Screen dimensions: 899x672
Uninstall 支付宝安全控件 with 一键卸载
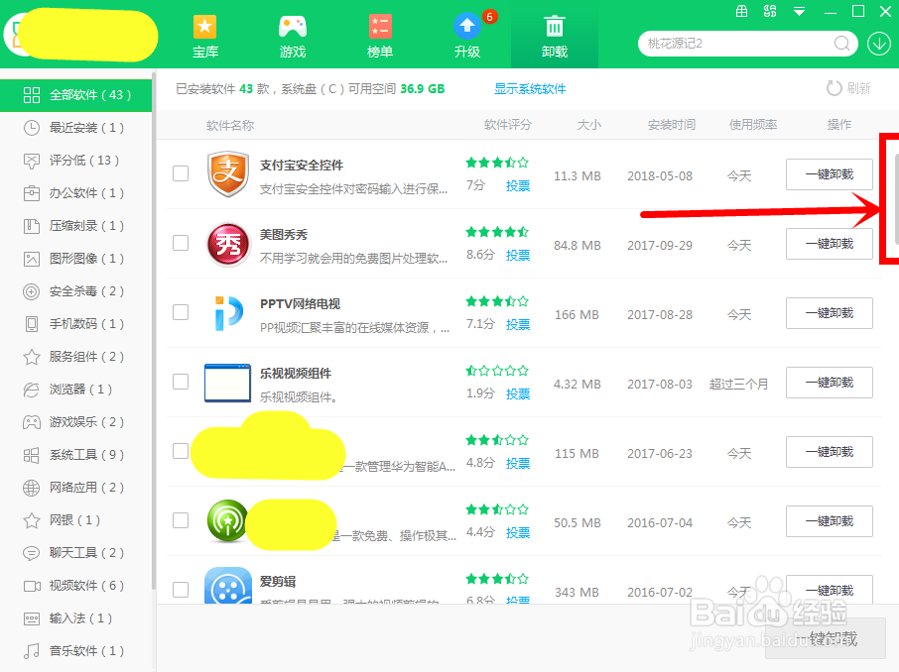click(830, 174)
